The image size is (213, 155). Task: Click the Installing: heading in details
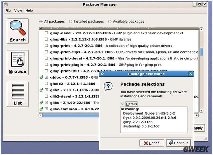point(130,109)
